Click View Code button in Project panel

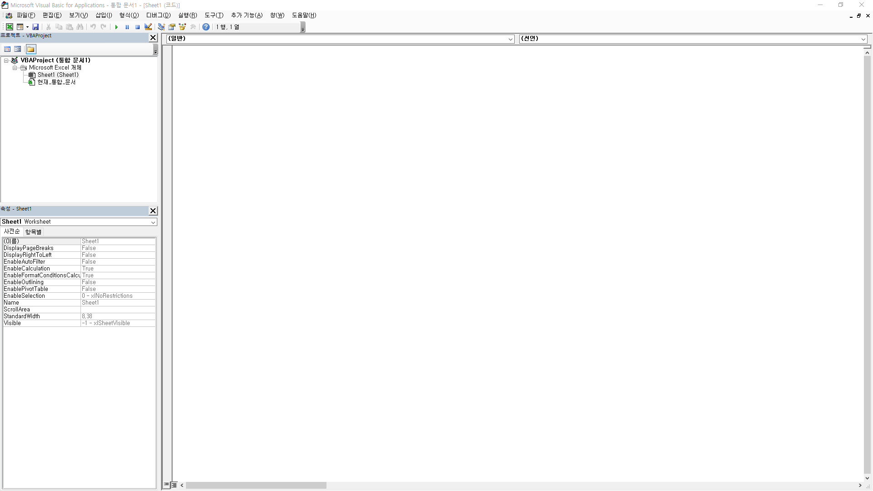[7, 49]
